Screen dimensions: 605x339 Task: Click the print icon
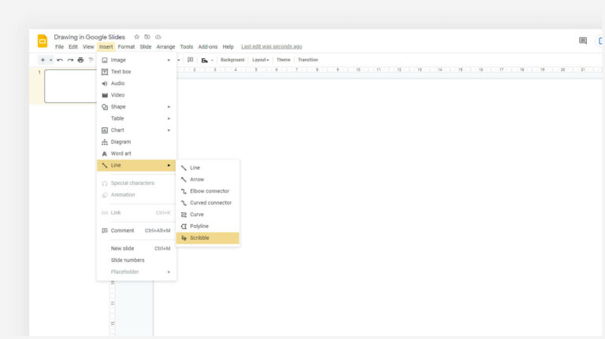coord(80,60)
